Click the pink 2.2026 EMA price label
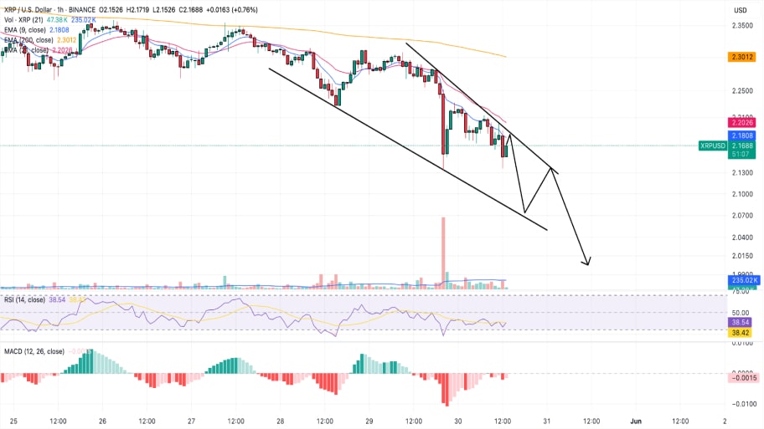The image size is (764, 429). click(x=741, y=123)
